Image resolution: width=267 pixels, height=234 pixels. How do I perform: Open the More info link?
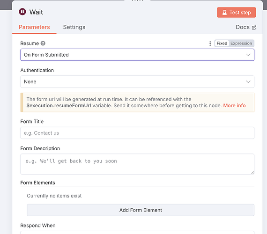[x=234, y=105]
